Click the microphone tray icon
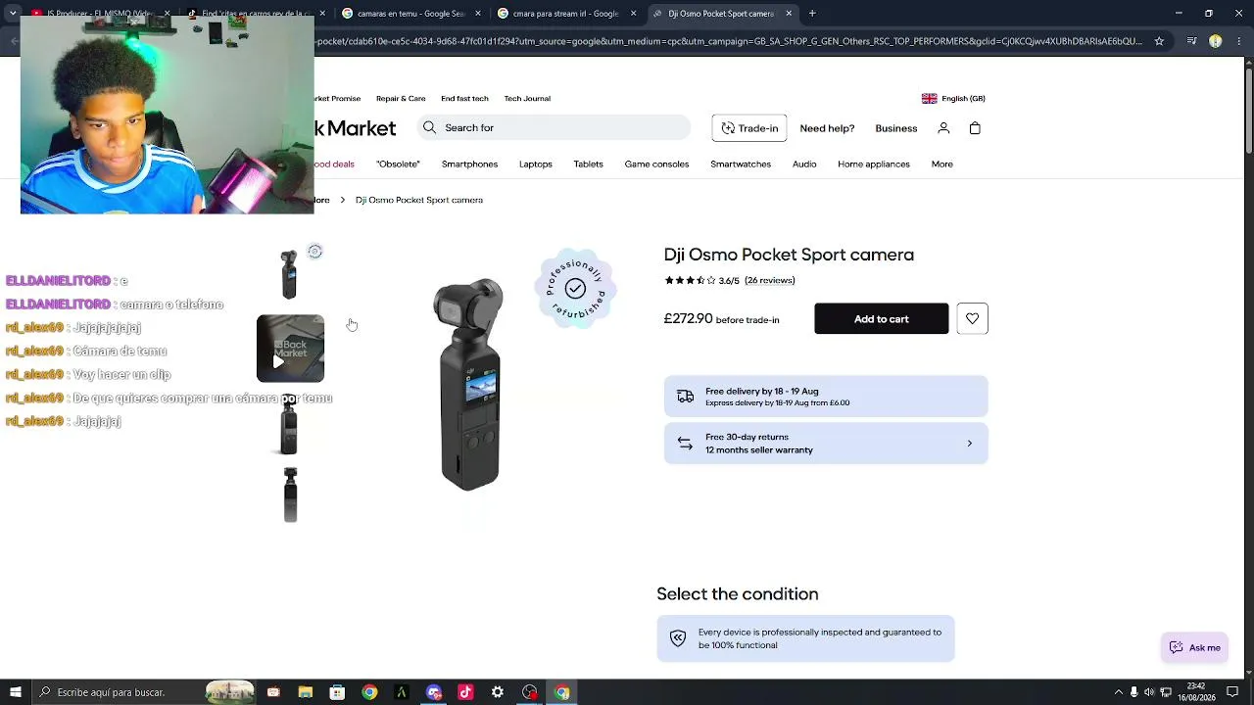 pyautogui.click(x=1134, y=692)
